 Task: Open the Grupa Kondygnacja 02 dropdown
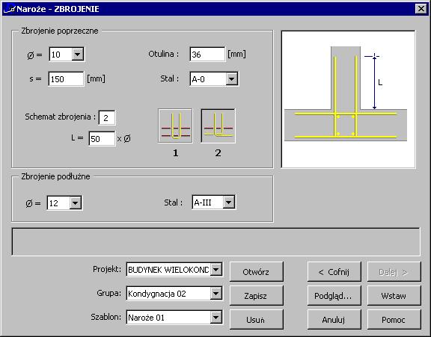(216, 294)
